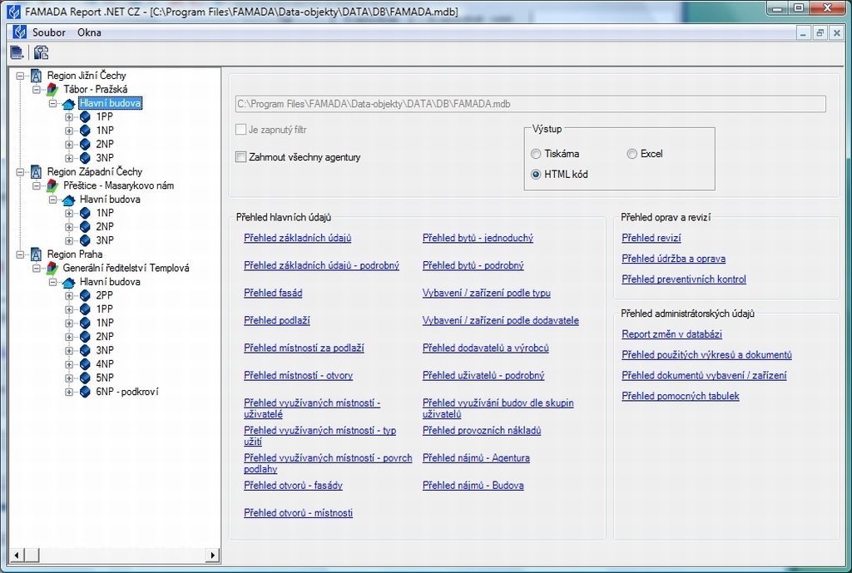Open Přehled použitých výkresů a dokumentů

coord(706,354)
